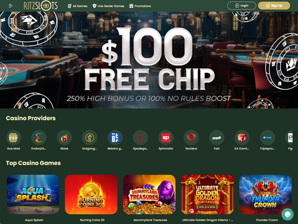298x224 pixels.
Task: Open the KA Gaming provider icon
Action: (242, 138)
